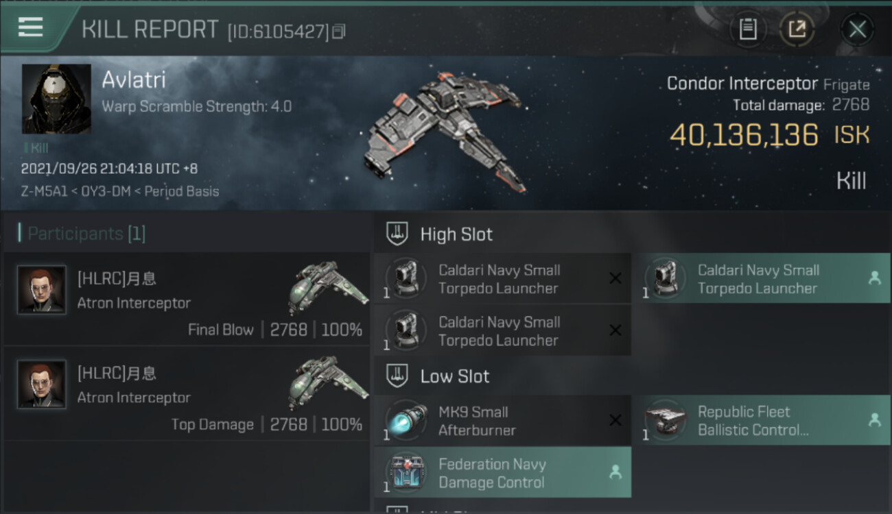View the Final Blow participant's portrait
The image size is (892, 514).
[42, 290]
